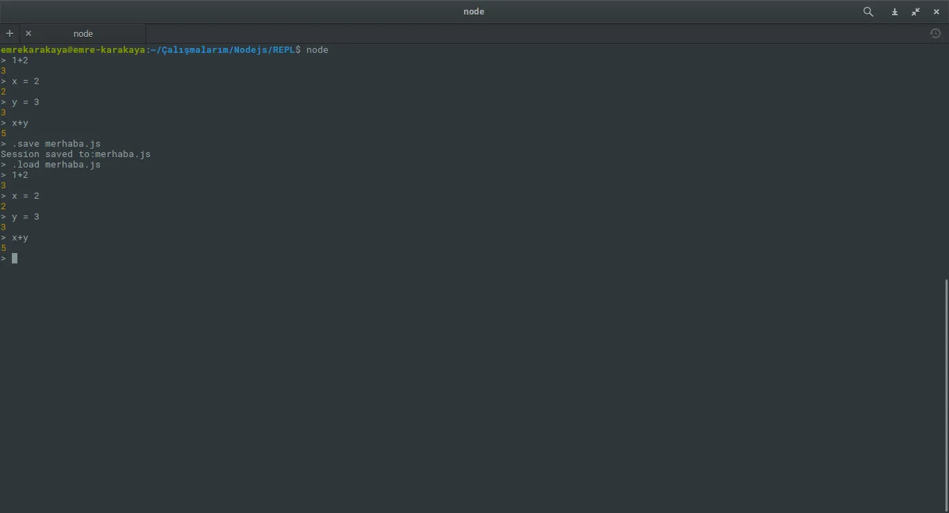
Task: Close the node tab using its x icon
Action: tap(28, 33)
